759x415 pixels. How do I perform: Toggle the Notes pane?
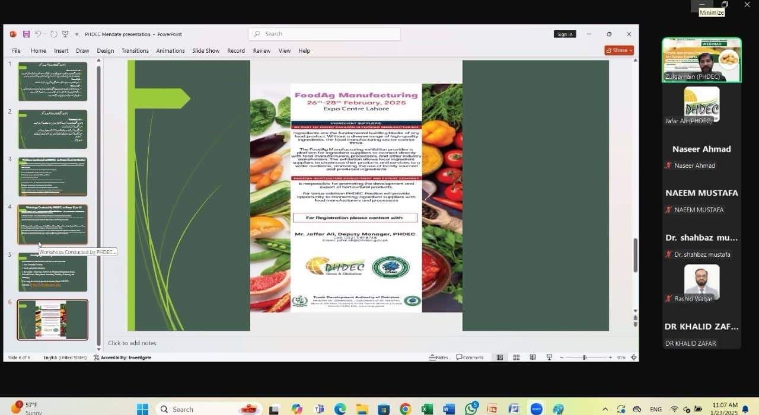click(439, 357)
